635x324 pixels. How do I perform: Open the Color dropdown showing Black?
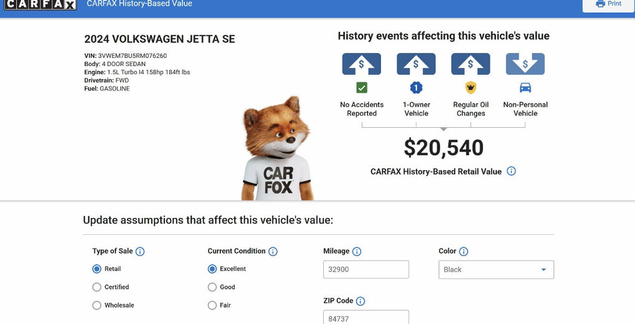496,270
